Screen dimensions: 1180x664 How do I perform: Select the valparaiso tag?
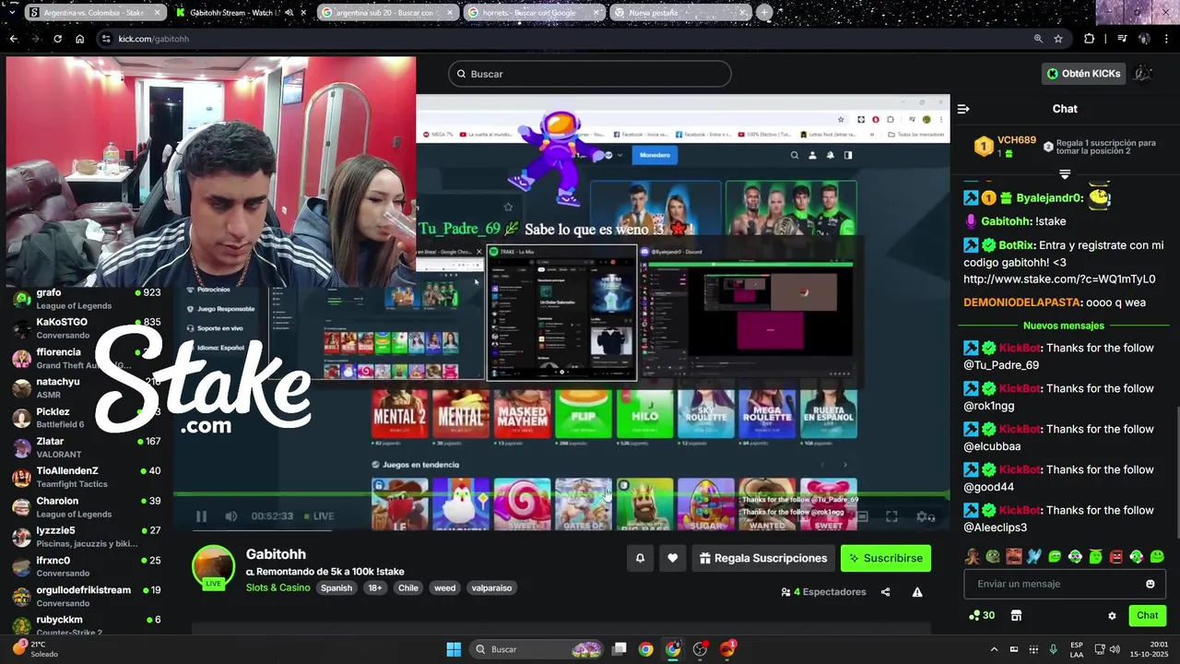[491, 587]
